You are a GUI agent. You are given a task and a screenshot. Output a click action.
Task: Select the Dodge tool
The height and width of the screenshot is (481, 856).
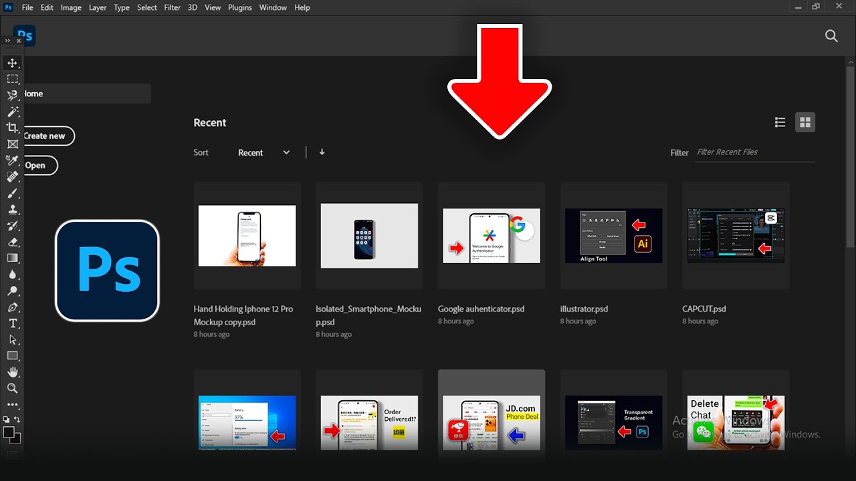click(x=12, y=291)
